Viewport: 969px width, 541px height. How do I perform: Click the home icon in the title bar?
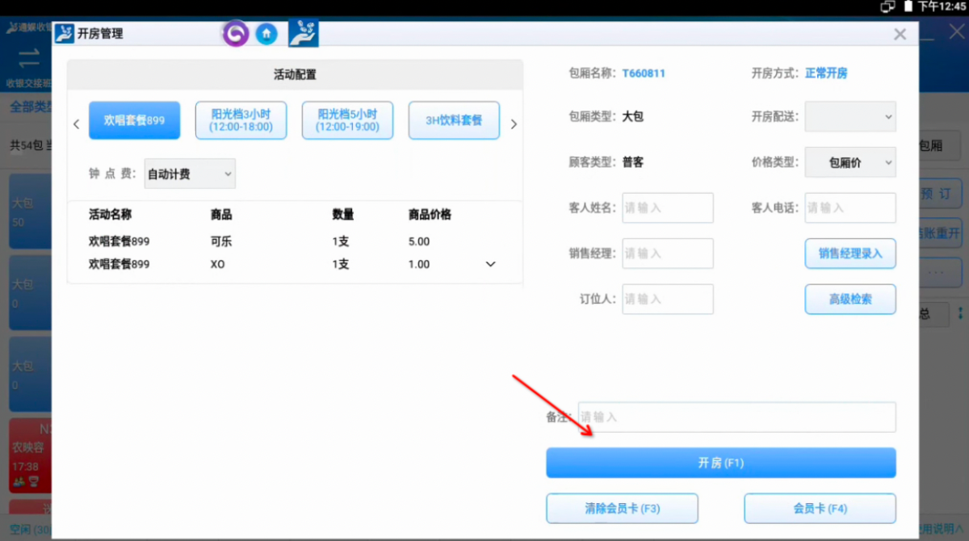coord(266,34)
